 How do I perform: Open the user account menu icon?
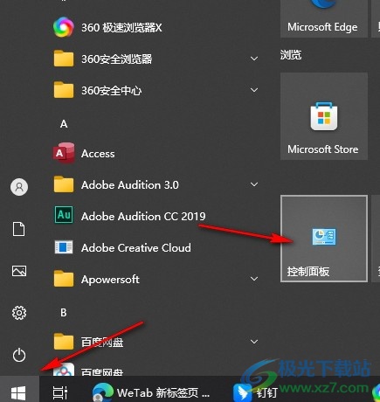[x=19, y=187]
